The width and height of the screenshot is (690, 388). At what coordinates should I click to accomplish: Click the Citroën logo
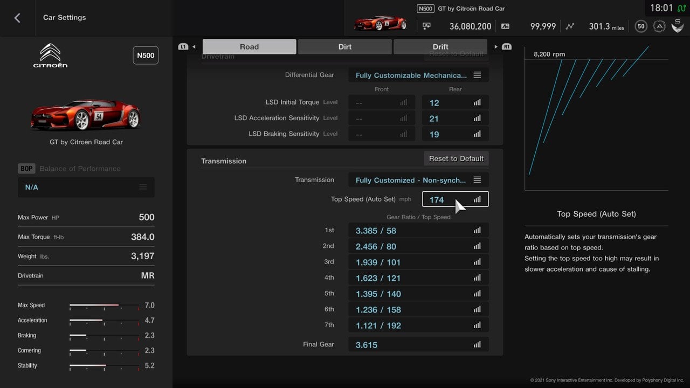click(50, 56)
